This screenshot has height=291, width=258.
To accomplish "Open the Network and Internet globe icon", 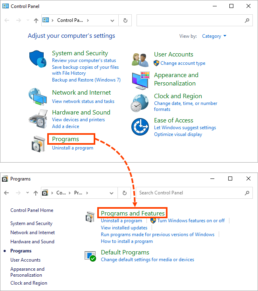I will tap(38, 96).
